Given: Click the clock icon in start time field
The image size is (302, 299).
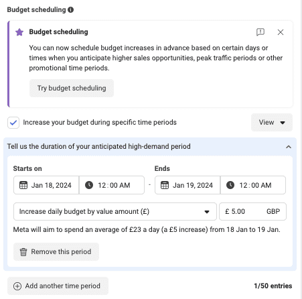Looking at the screenshot, I should [x=89, y=185].
